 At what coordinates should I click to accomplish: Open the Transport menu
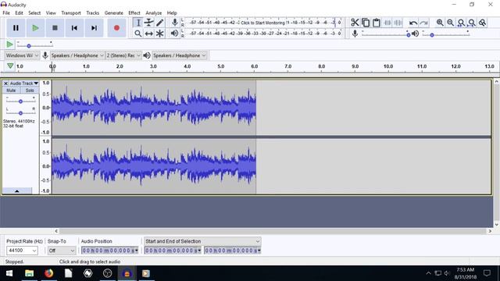pyautogui.click(x=71, y=13)
